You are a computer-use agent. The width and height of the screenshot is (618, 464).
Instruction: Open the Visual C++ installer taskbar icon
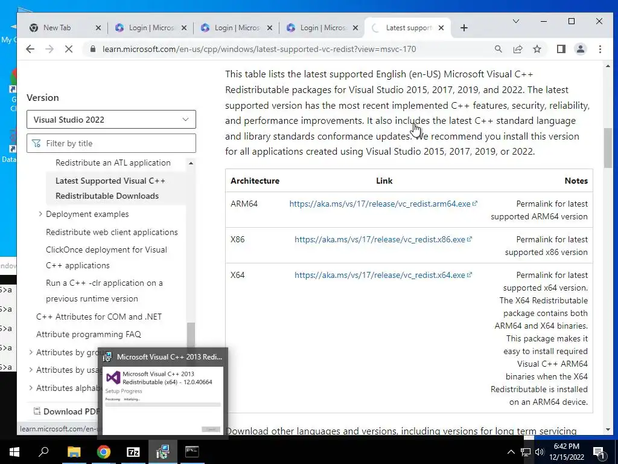click(162, 452)
